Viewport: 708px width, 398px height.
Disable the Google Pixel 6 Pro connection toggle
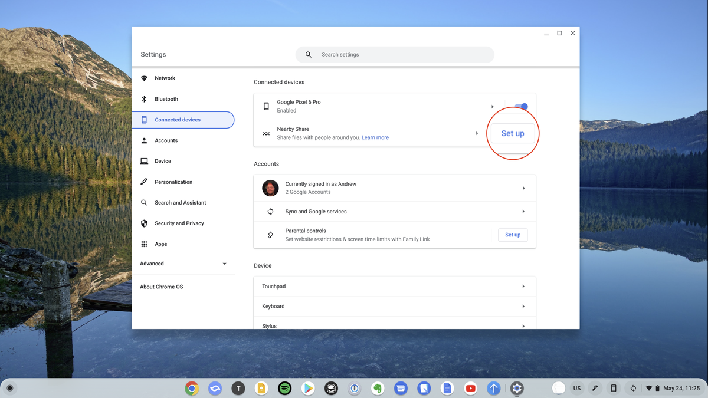coord(522,106)
